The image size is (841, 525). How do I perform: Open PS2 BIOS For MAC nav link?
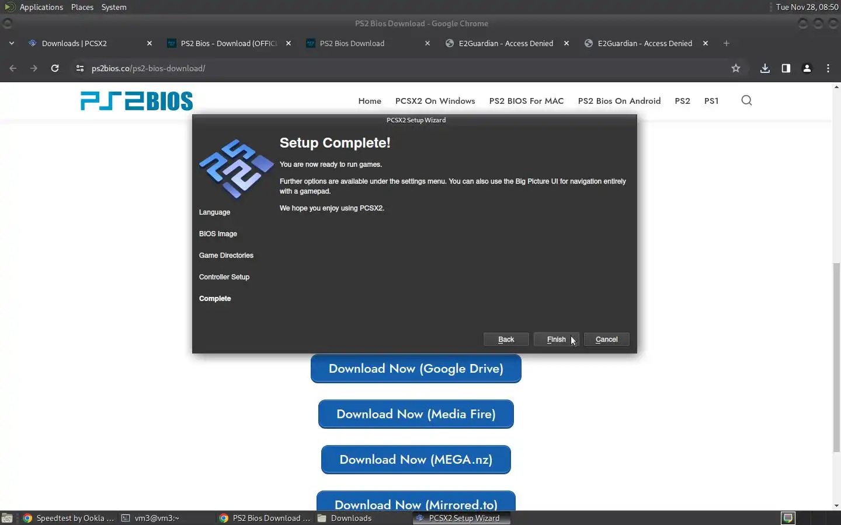click(526, 101)
